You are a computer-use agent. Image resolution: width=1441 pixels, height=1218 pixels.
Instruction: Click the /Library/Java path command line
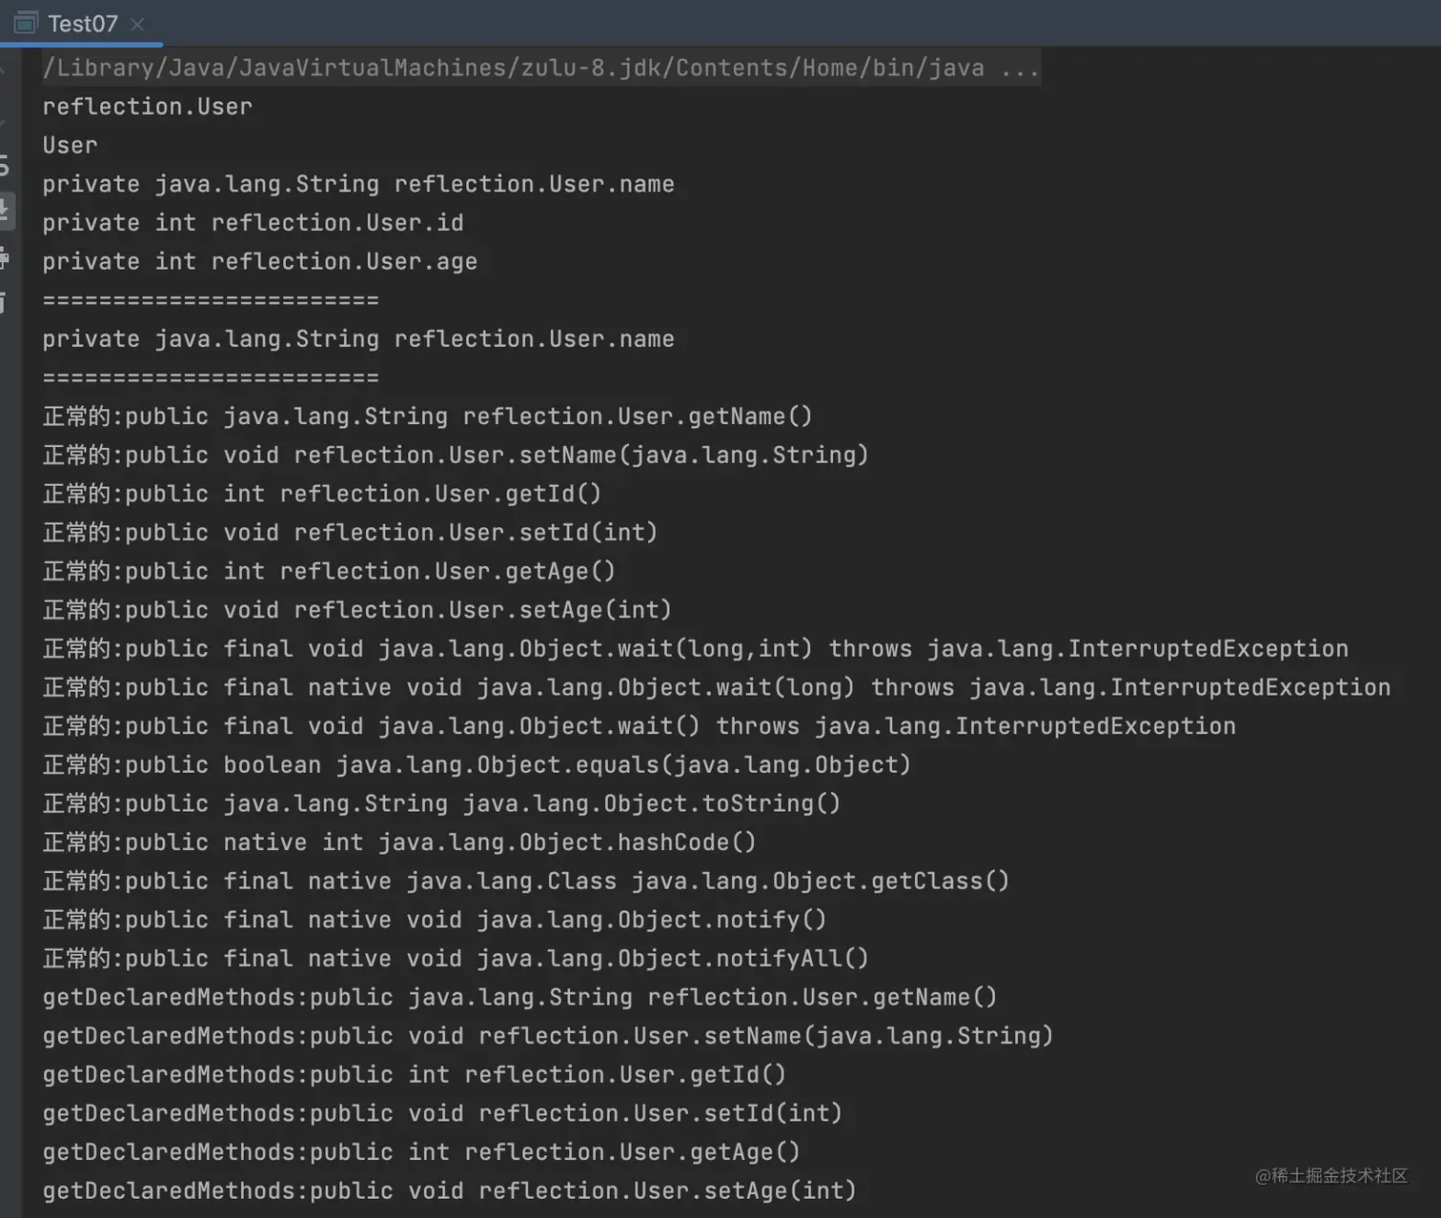(513, 69)
